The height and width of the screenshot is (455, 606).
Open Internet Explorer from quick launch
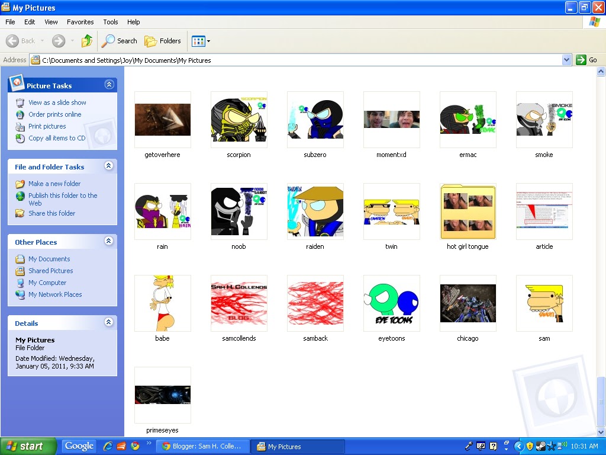point(108,446)
